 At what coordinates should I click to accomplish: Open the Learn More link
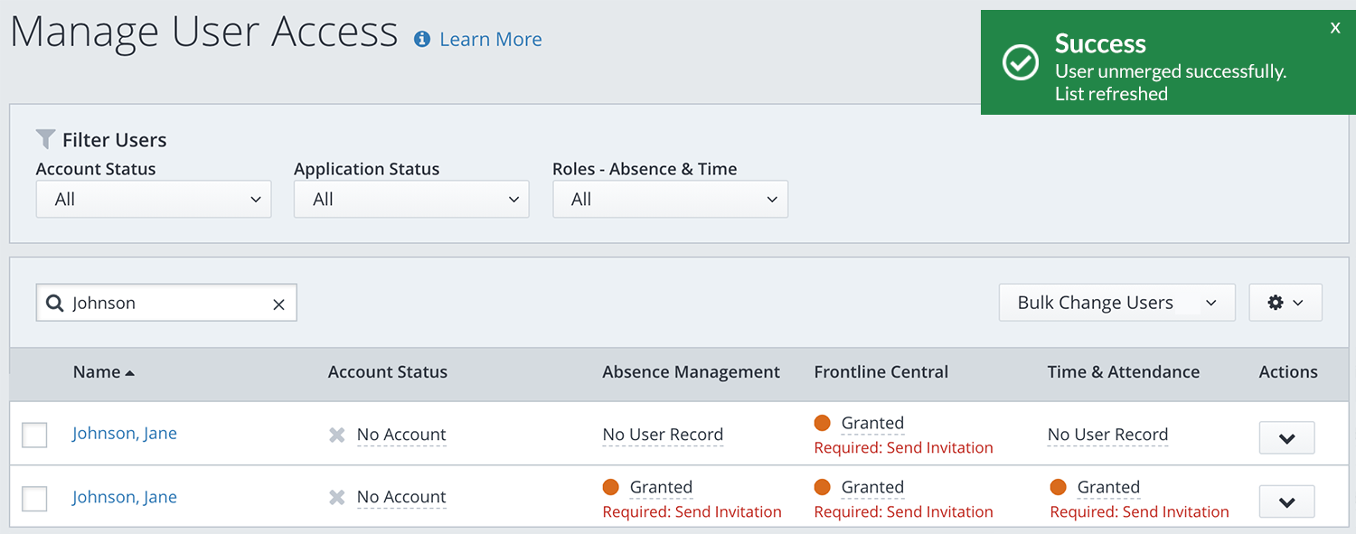tap(490, 40)
